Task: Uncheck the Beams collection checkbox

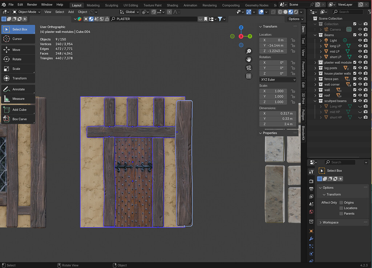Action: pyautogui.click(x=354, y=34)
